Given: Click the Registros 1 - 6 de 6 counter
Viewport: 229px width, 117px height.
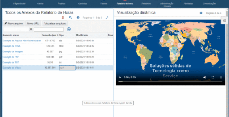Looking at the screenshot, I should point(92,18).
